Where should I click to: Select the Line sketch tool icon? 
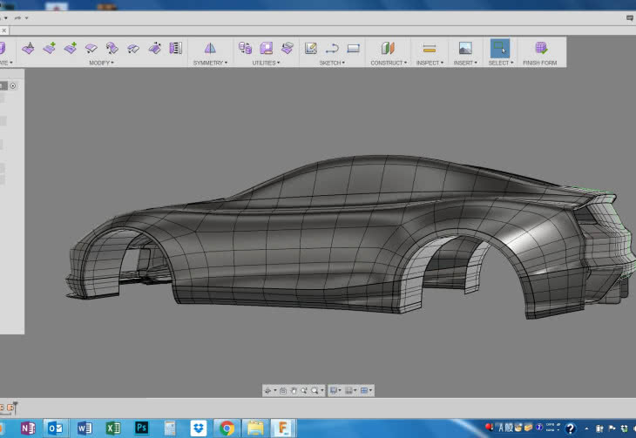point(332,48)
